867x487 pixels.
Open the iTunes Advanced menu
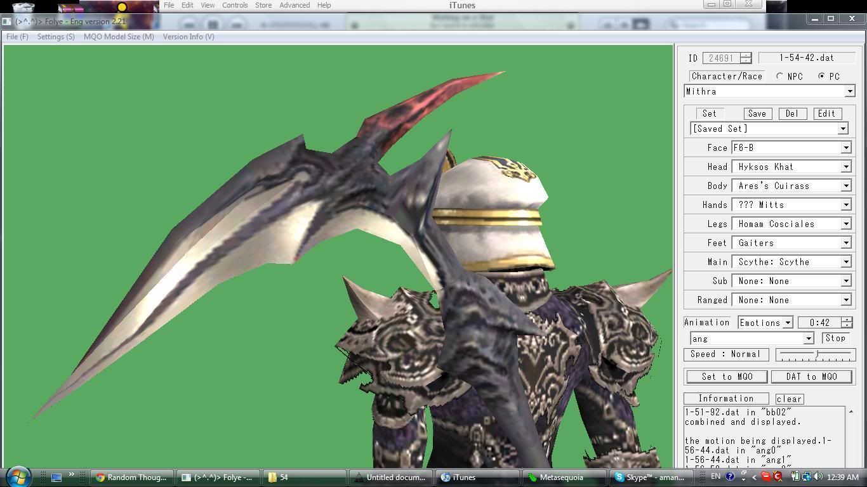click(x=295, y=5)
